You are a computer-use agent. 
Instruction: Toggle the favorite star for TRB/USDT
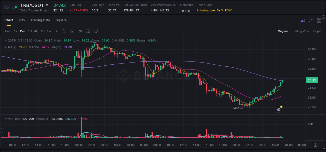pos(7,7)
